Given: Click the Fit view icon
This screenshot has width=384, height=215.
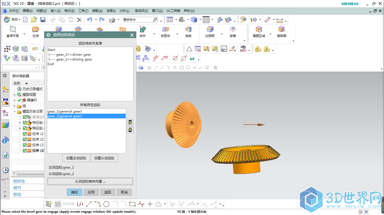Looking at the screenshot, I should click(170, 20).
